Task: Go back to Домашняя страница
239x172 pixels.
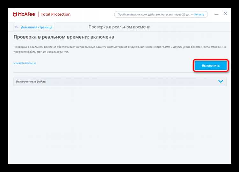Action: pos(34,27)
